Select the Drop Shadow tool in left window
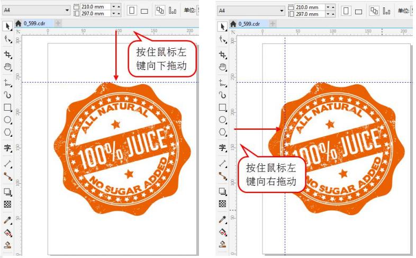Screen dimensions: 416x258 coord(8,192)
